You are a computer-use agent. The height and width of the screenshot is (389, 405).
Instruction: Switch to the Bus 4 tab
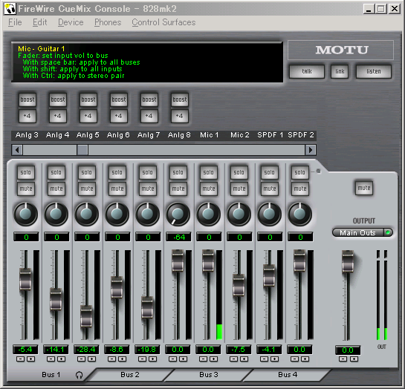pos(288,375)
